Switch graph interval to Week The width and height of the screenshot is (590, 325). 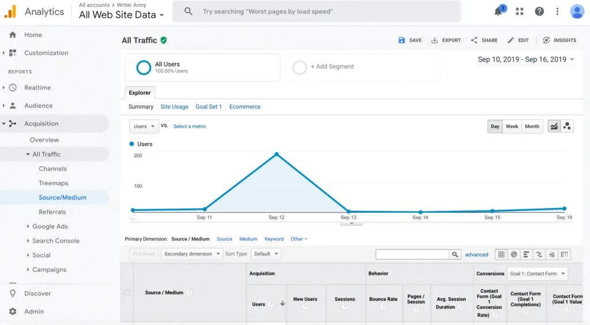512,126
